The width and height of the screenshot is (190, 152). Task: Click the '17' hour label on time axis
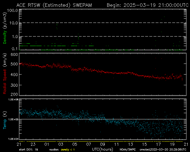point(159,144)
